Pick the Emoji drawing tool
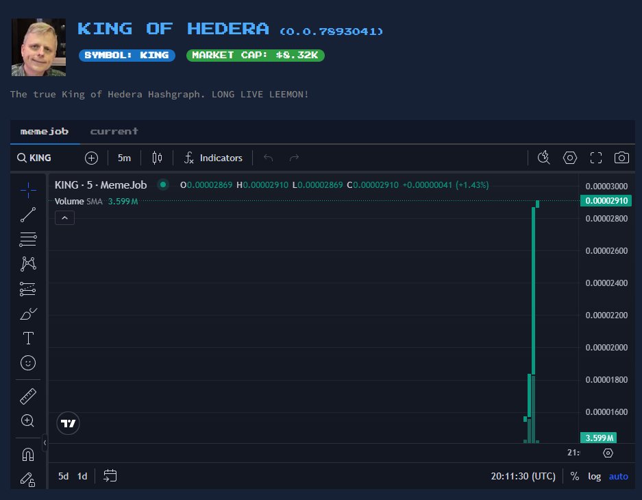The width and height of the screenshot is (642, 500). (x=27, y=363)
